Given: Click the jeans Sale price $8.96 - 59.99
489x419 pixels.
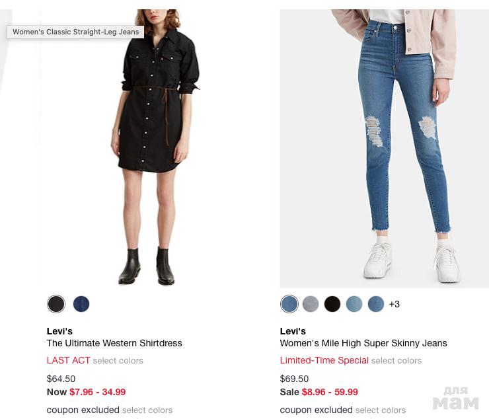Looking at the screenshot, I should coord(330,392).
